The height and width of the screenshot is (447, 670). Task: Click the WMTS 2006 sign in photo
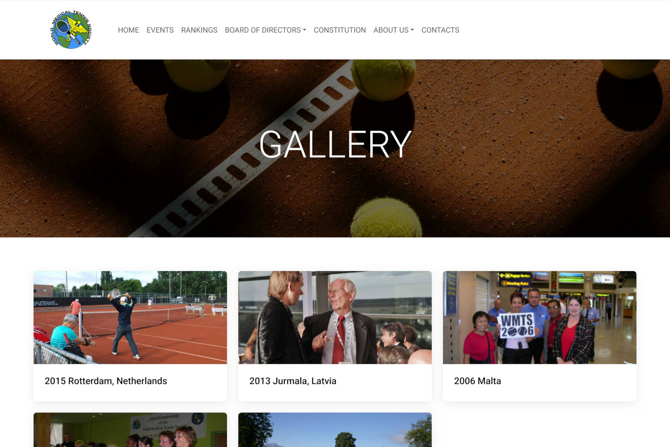[x=517, y=325]
